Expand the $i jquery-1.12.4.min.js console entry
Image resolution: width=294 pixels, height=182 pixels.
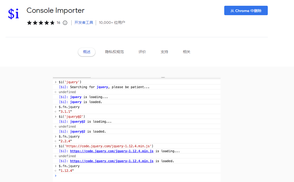point(55,146)
